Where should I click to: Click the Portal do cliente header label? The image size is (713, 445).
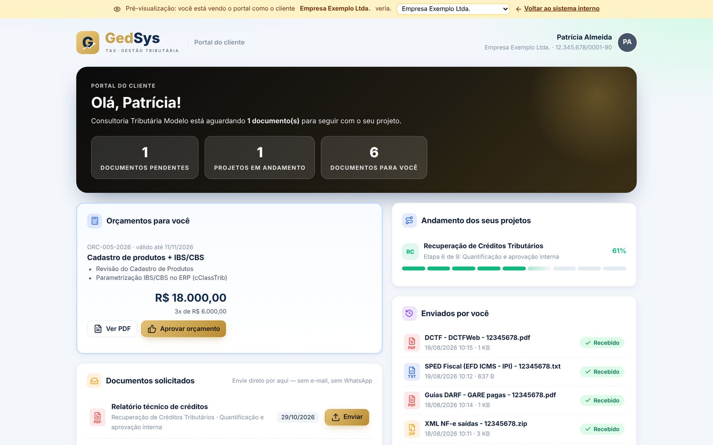(x=219, y=42)
